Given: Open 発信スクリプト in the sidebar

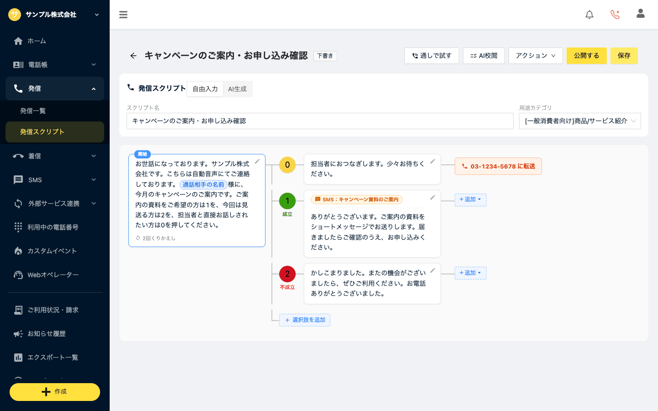Looking at the screenshot, I should pos(55,132).
